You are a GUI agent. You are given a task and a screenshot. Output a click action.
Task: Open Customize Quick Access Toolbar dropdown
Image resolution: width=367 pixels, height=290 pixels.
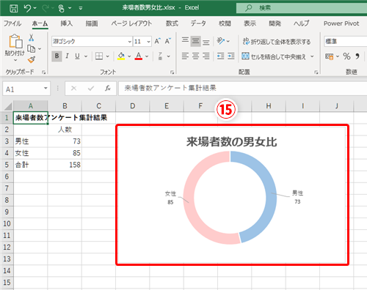[x=81, y=9]
